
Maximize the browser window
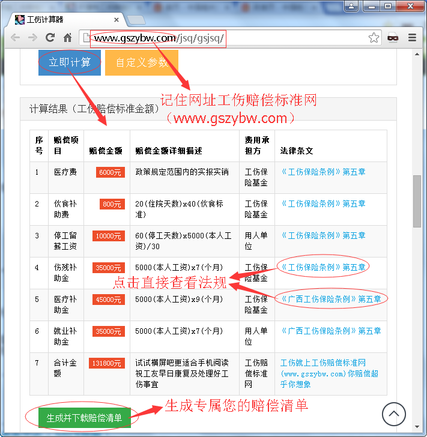[388, 6]
